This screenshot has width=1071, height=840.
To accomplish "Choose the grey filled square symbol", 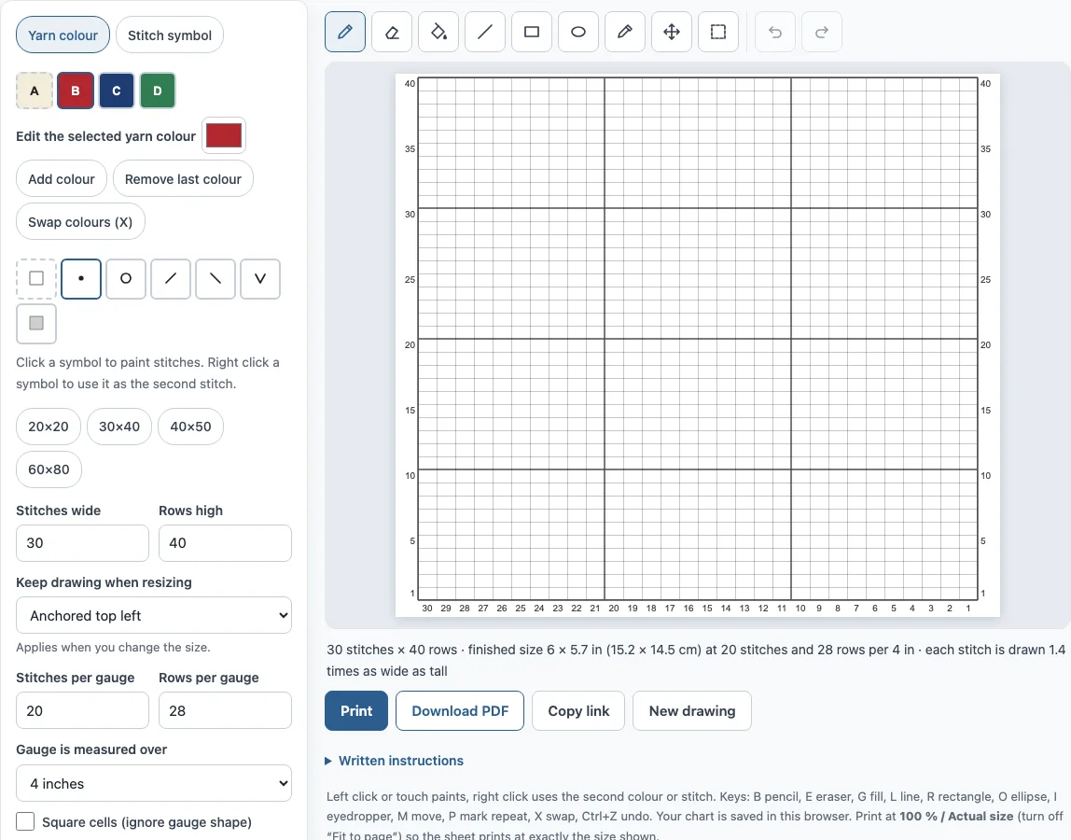I will [36, 323].
